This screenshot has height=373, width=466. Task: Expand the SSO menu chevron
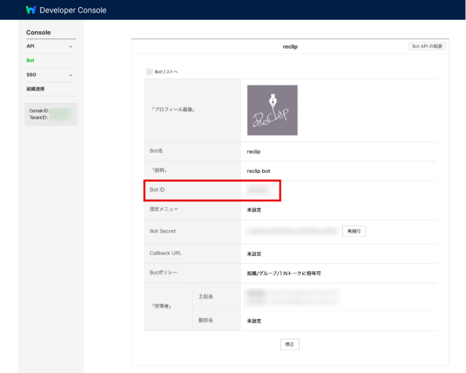tap(71, 74)
